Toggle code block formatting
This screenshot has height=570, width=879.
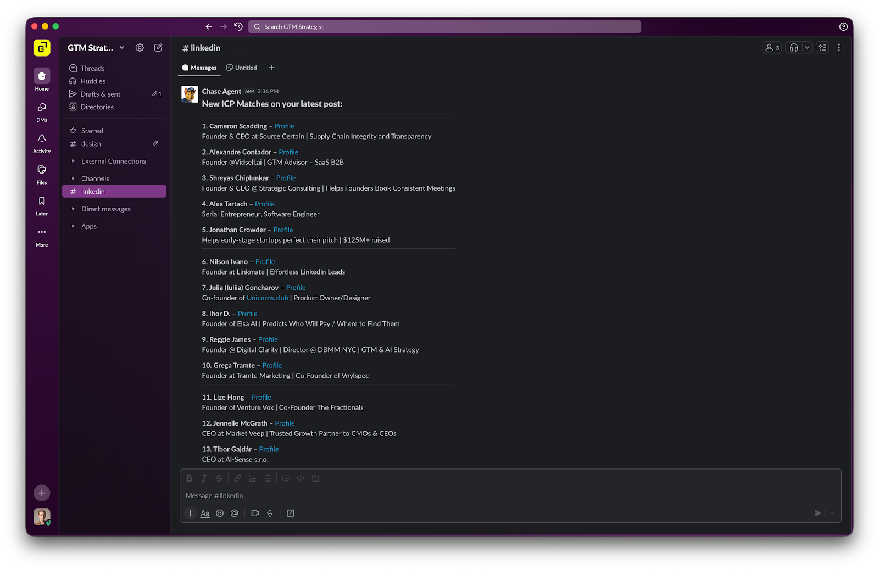[x=315, y=478]
